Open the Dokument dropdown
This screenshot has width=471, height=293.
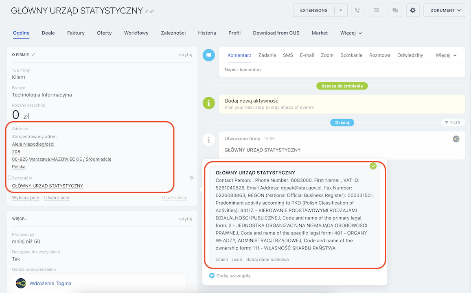[444, 11]
